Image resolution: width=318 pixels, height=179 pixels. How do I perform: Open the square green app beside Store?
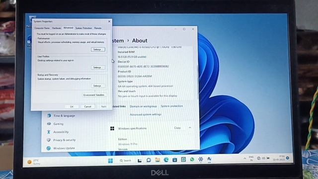click(x=183, y=160)
